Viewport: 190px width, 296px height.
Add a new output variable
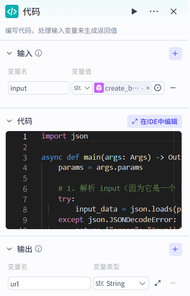click(175, 249)
